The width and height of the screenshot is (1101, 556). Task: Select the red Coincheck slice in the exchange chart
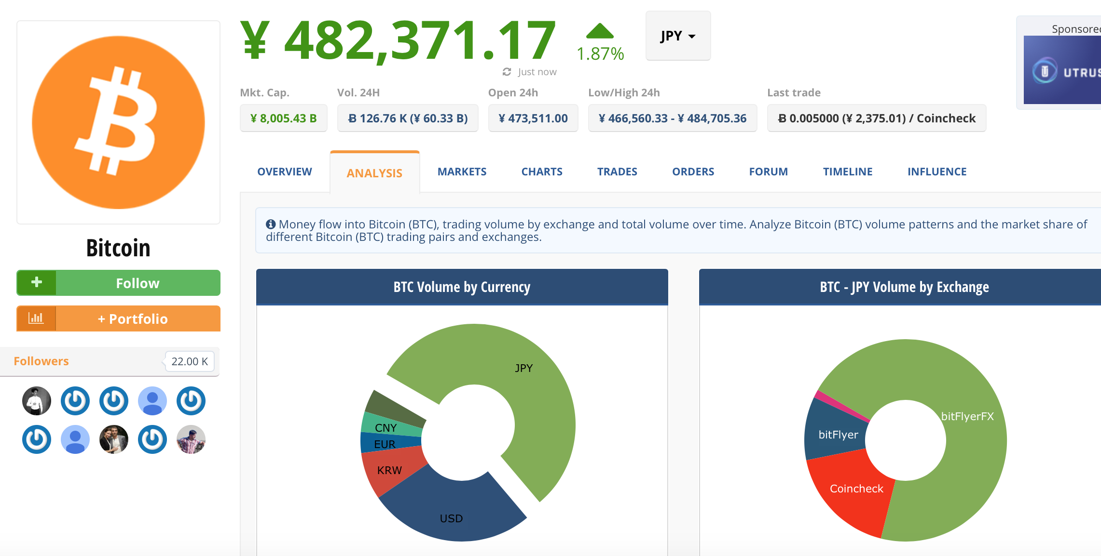(x=854, y=496)
